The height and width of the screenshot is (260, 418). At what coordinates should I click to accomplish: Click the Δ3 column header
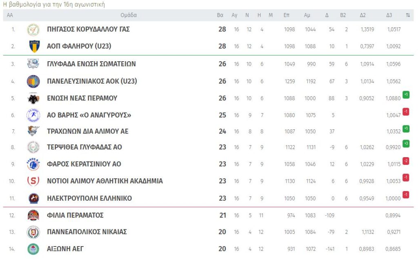(389, 16)
